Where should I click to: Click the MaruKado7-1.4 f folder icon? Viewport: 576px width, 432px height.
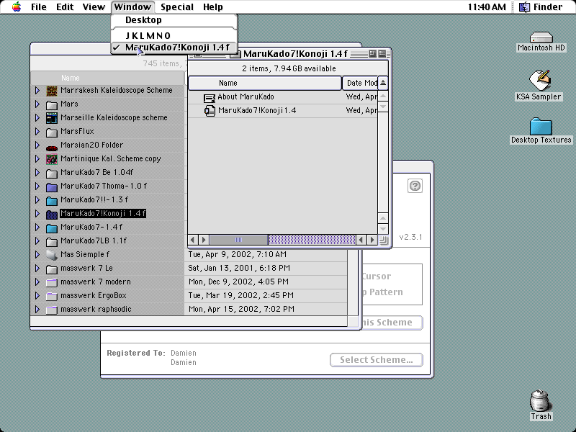point(52,228)
